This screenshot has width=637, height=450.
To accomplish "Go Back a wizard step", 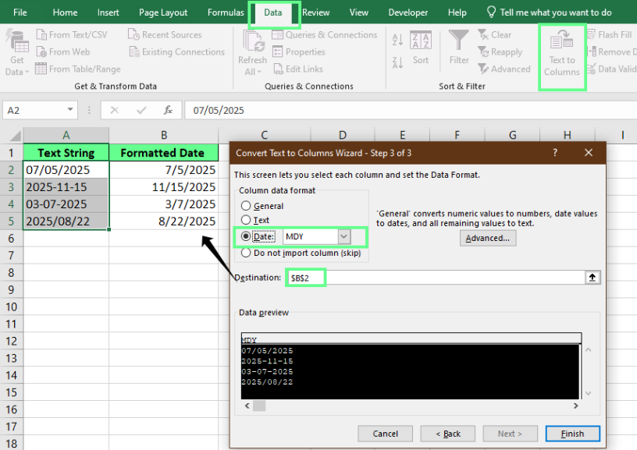I will pyautogui.click(x=447, y=434).
